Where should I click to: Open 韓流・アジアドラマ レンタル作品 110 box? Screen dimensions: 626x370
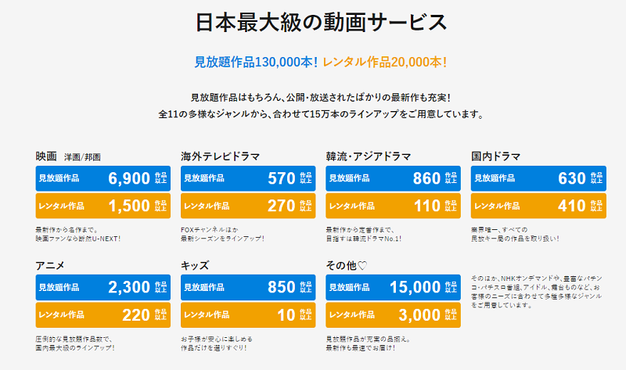[x=394, y=206]
